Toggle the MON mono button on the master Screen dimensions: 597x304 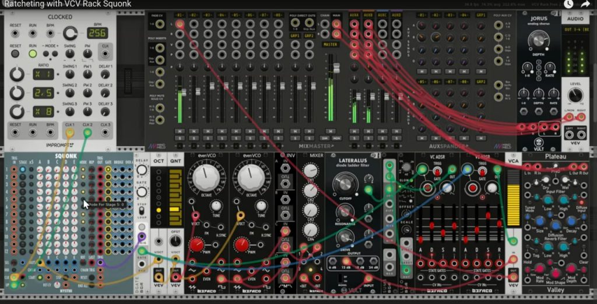(336, 138)
